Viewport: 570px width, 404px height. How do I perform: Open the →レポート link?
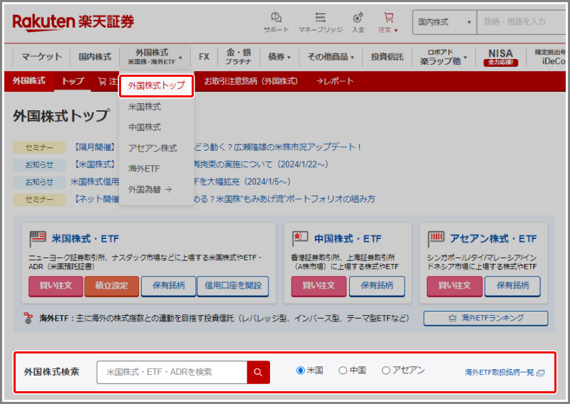(335, 81)
